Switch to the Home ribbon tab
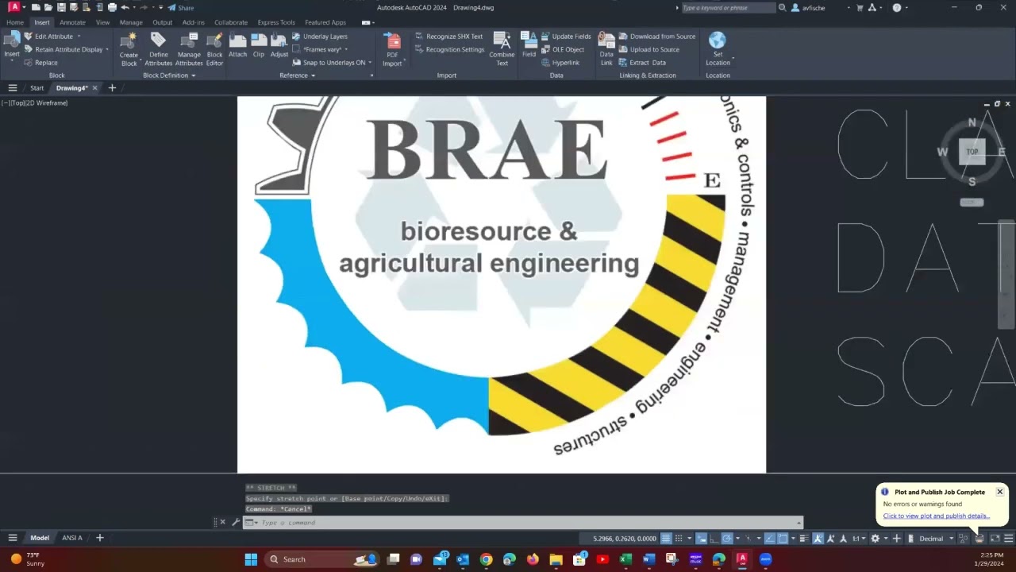The image size is (1016, 572). pyautogui.click(x=15, y=22)
